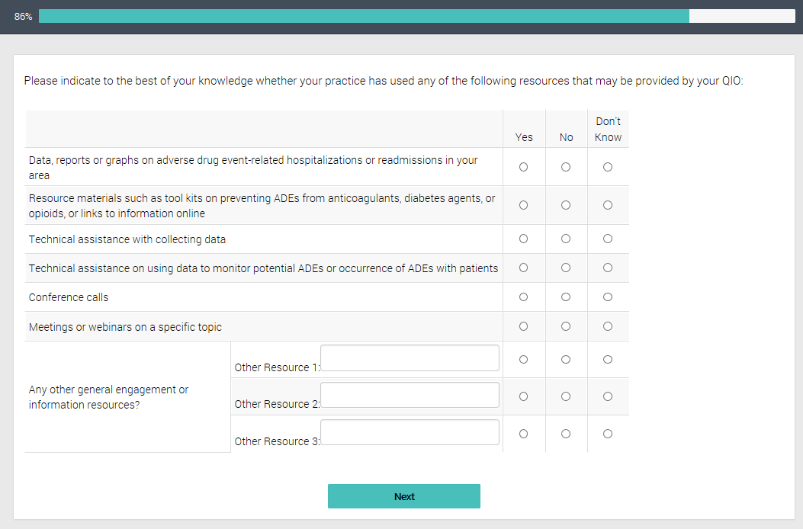Choose No for monitoring potential ADEs row

[566, 268]
